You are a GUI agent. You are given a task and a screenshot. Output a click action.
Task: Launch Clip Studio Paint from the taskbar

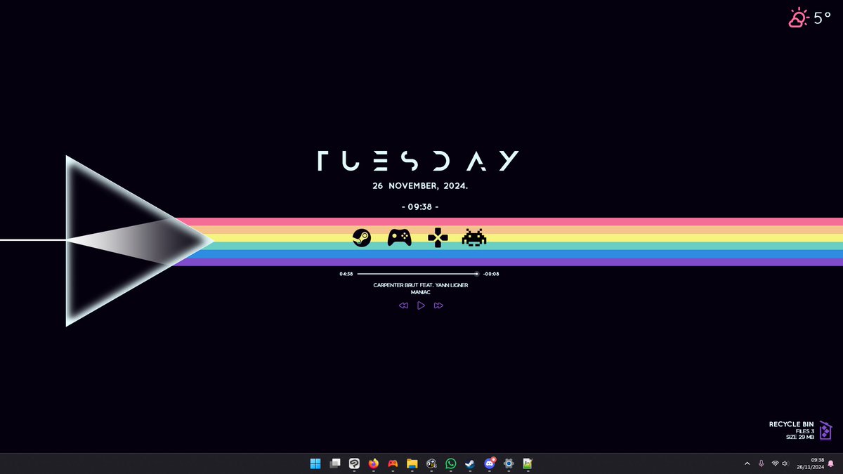coord(353,463)
